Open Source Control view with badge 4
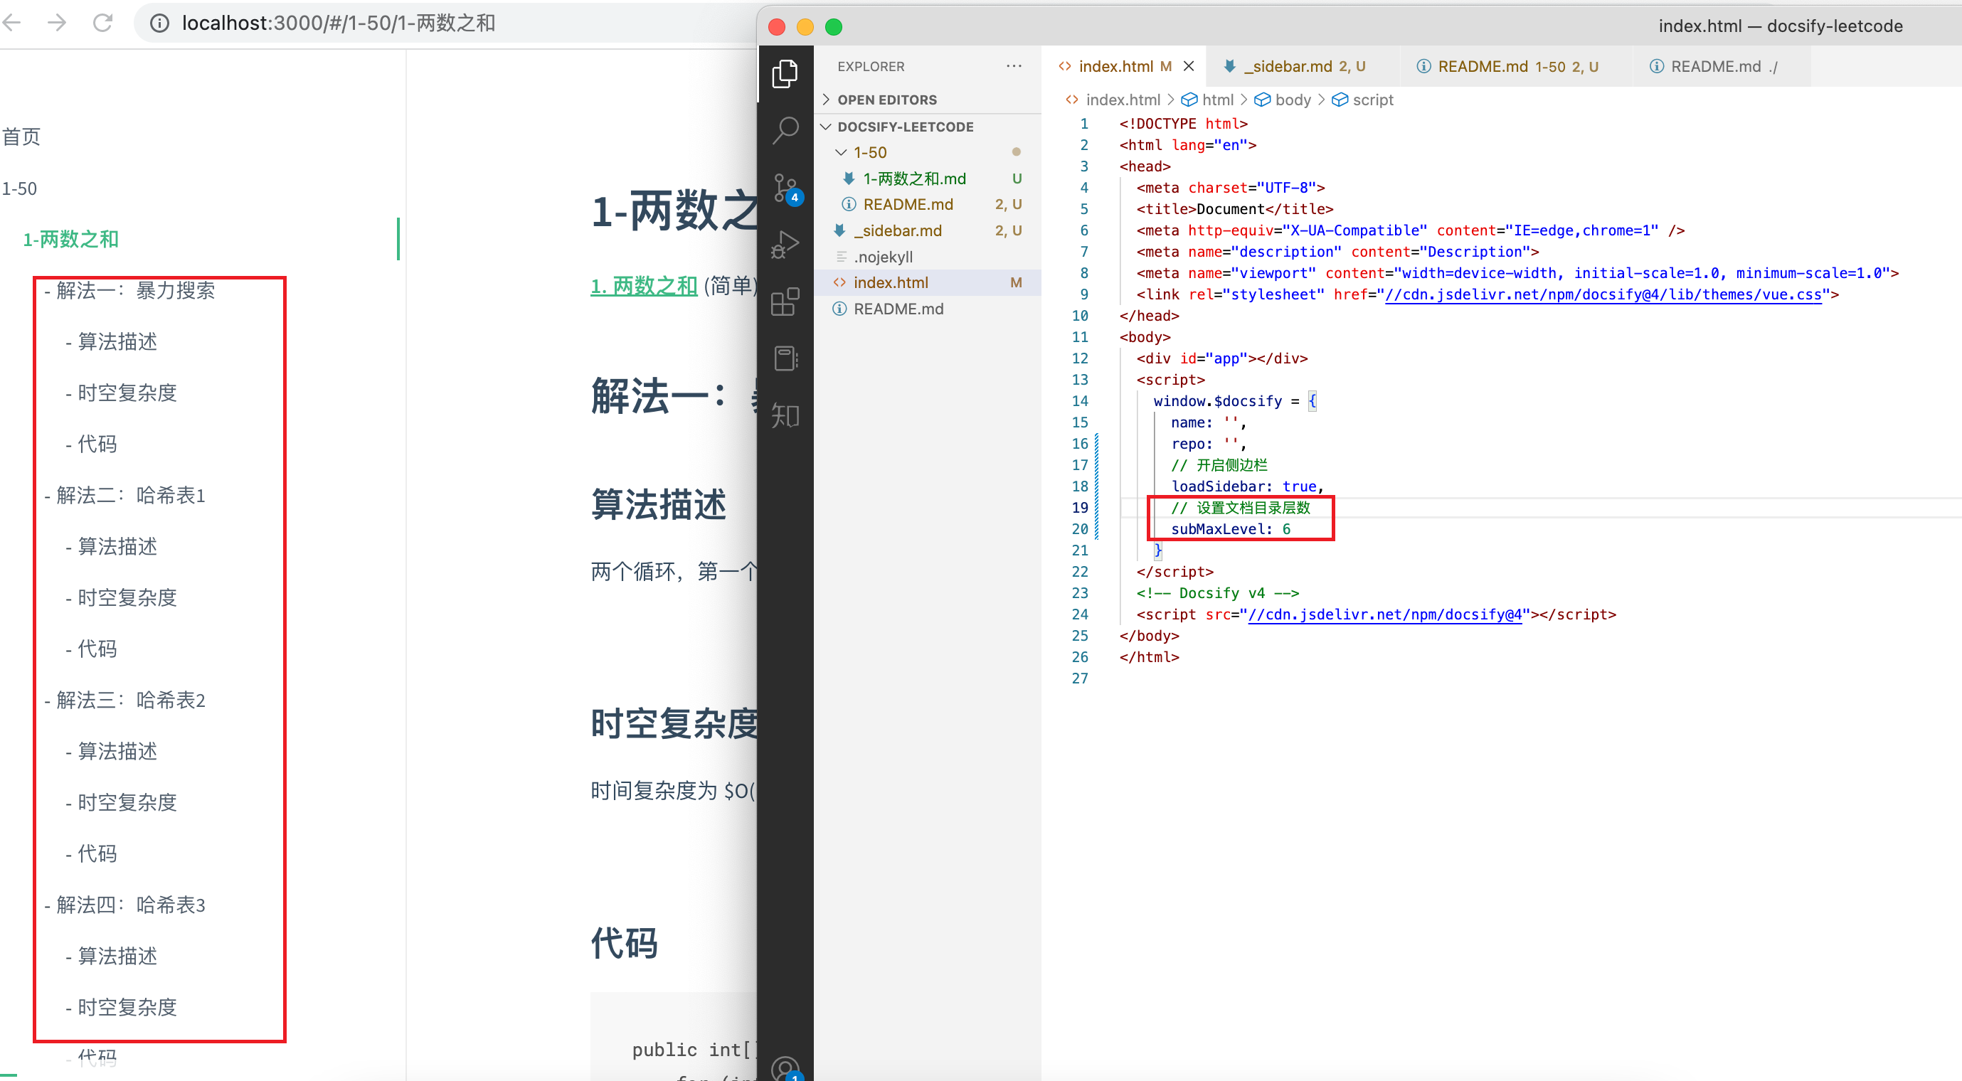The width and height of the screenshot is (1962, 1081). [x=785, y=188]
